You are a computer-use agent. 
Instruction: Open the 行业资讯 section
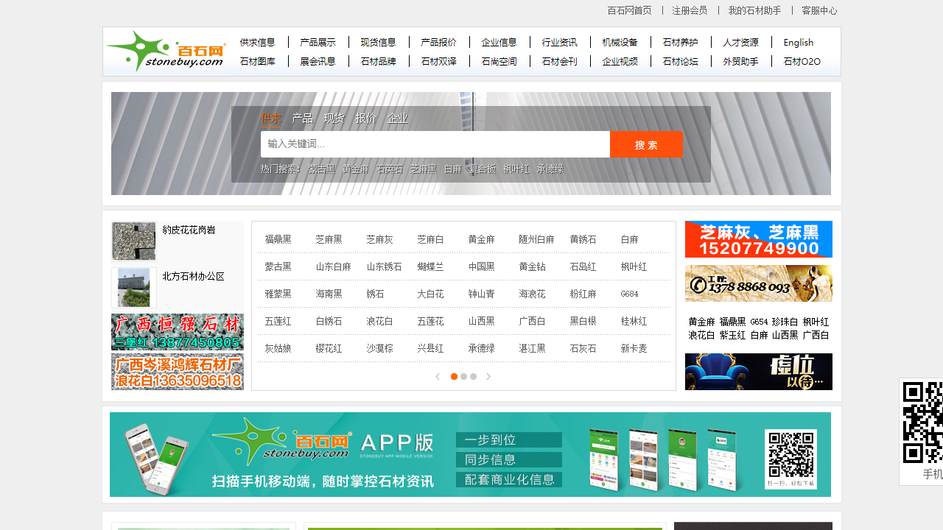point(561,42)
